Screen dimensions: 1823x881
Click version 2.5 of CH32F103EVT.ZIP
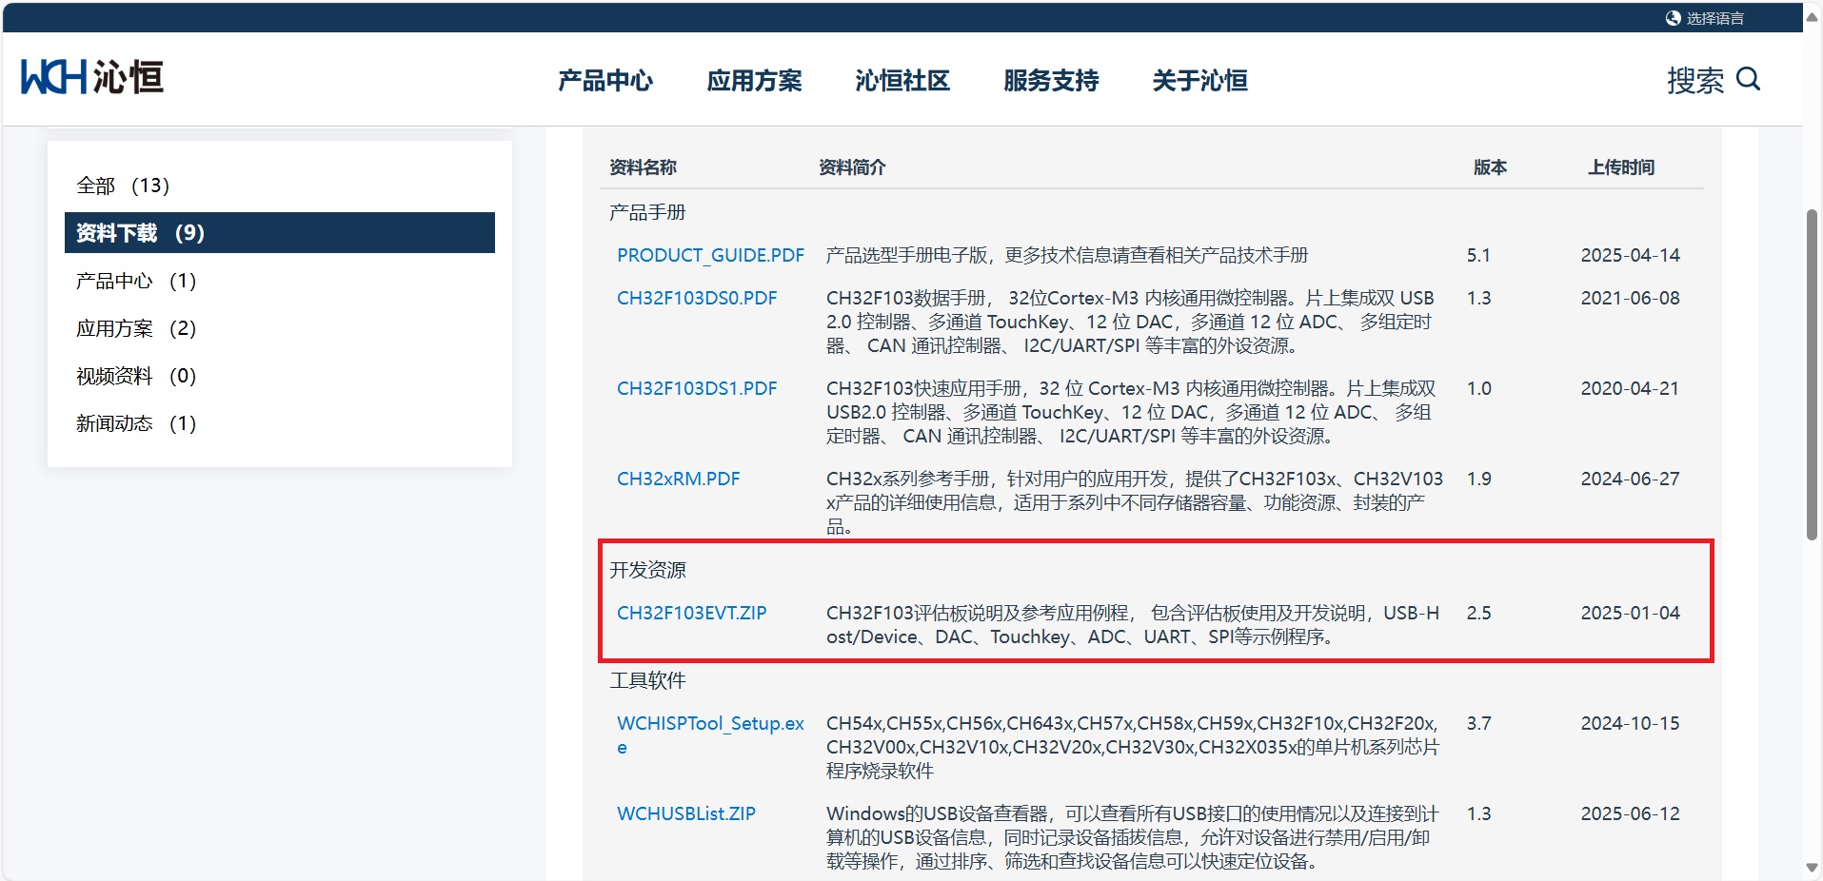tap(1478, 613)
